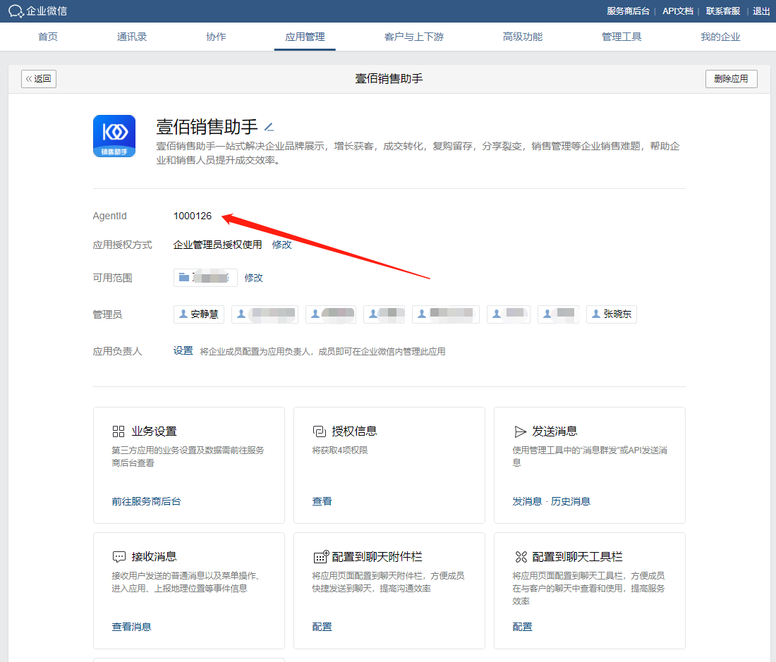Click 查看 under 授权信息
The height and width of the screenshot is (662, 776).
coord(322,501)
